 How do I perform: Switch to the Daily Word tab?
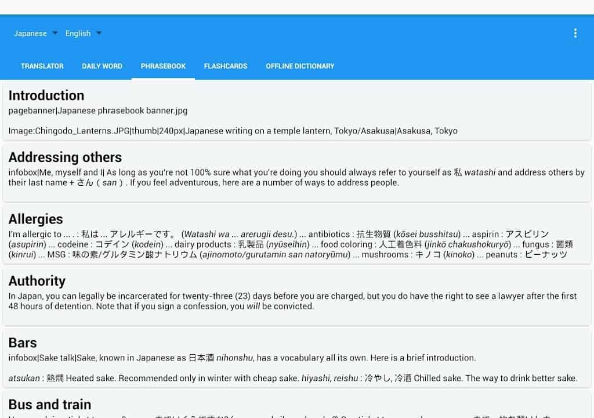[x=102, y=66]
